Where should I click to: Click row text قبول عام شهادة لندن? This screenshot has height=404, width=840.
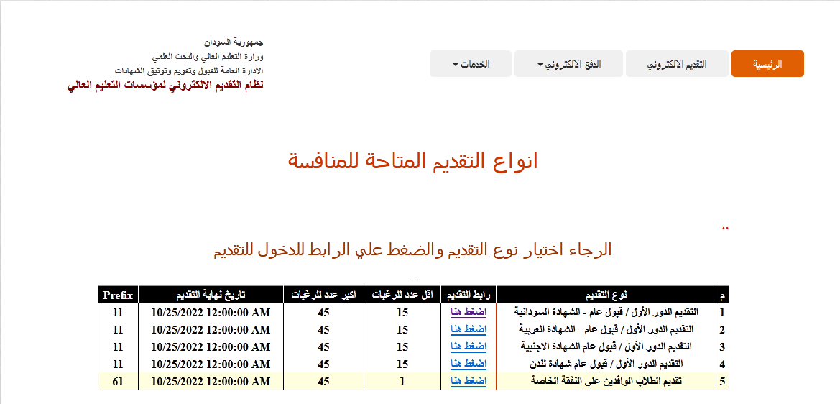(606, 363)
